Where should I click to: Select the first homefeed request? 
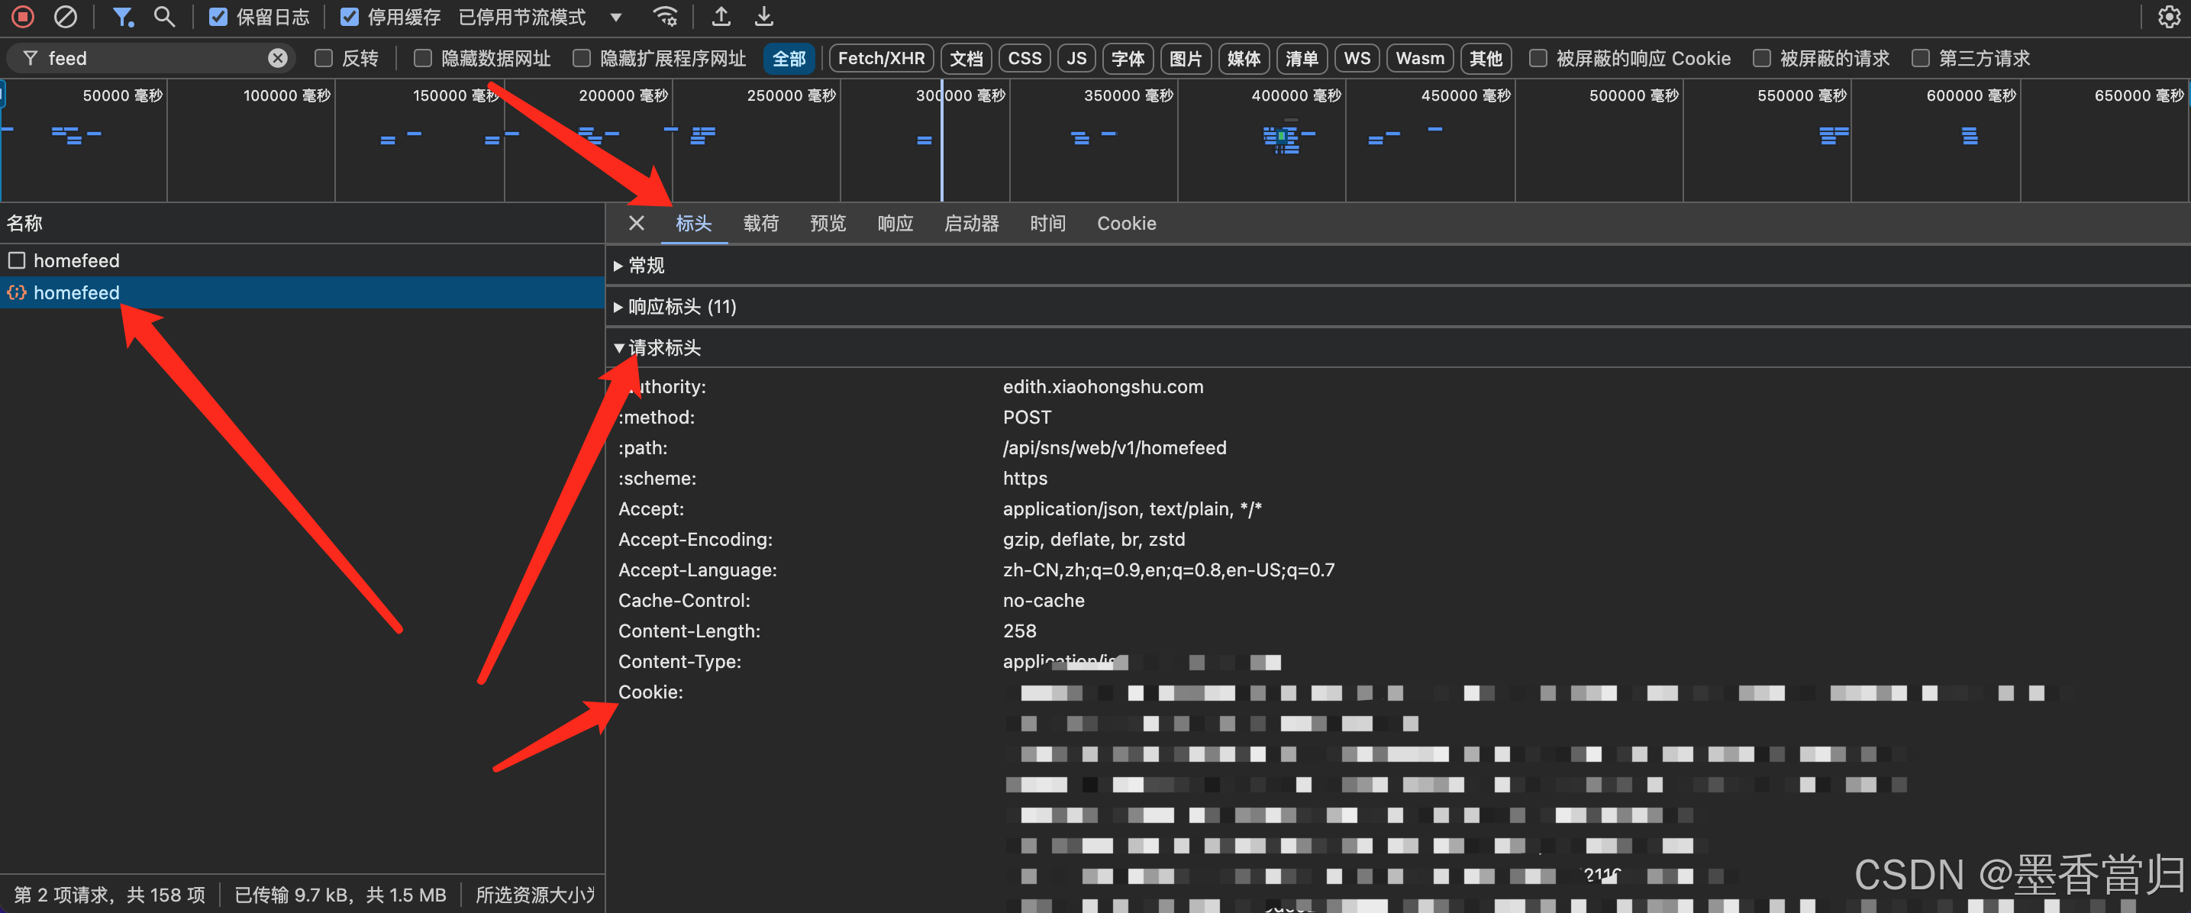point(76,260)
